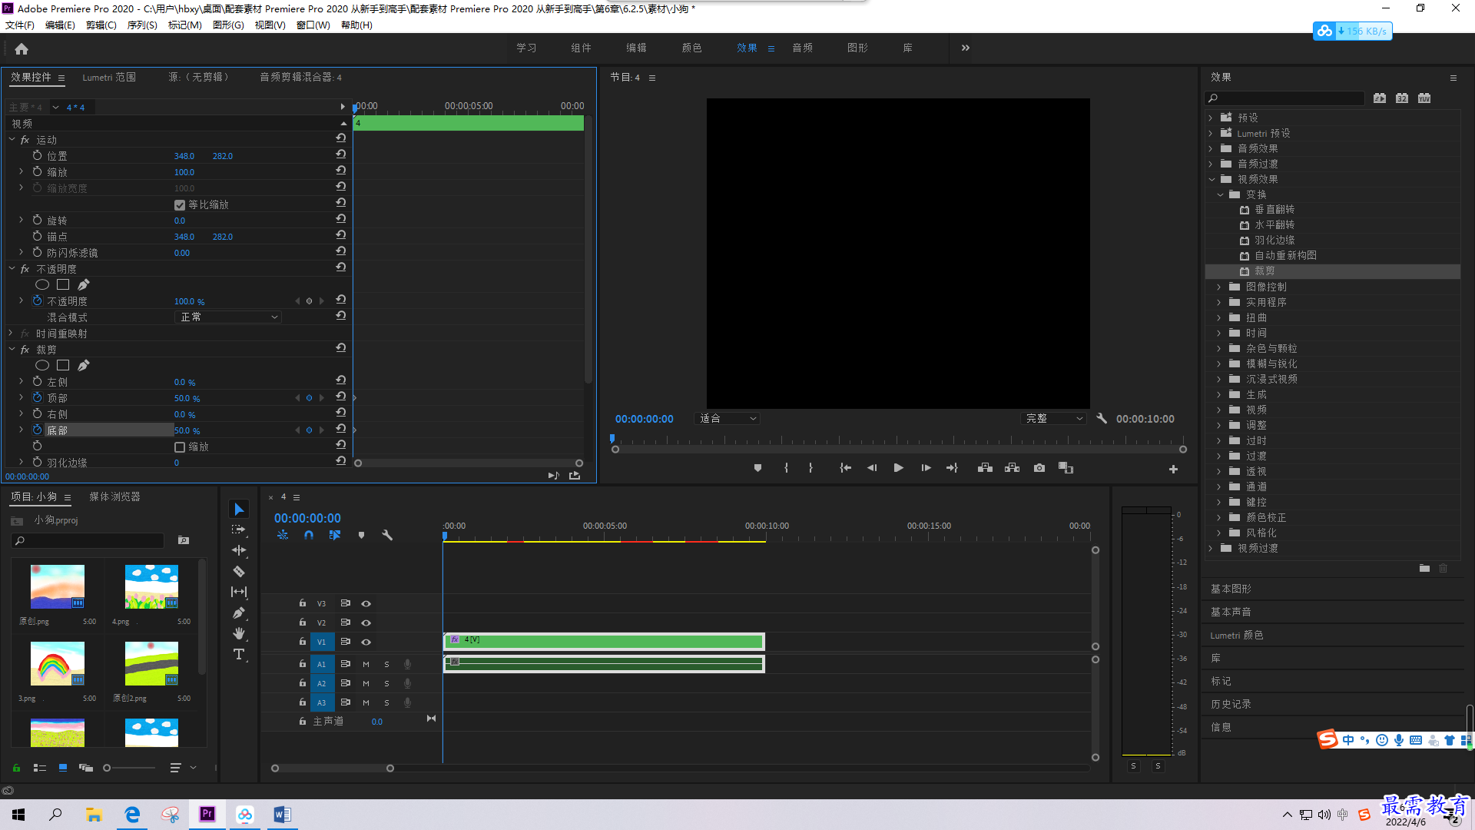Switch to the Color workspace
This screenshot has height=830, width=1475.
691,48
